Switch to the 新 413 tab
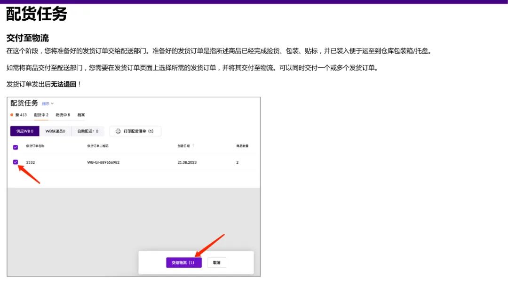Screen dimensions: 508x286 tap(20, 114)
